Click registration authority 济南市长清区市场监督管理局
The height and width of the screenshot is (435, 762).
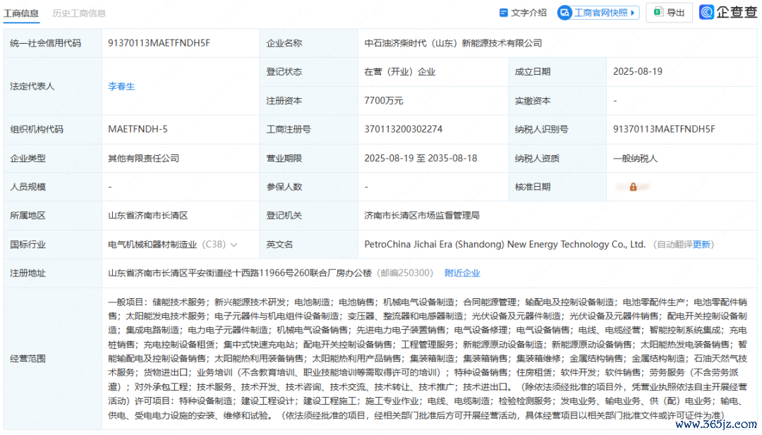[x=422, y=216]
